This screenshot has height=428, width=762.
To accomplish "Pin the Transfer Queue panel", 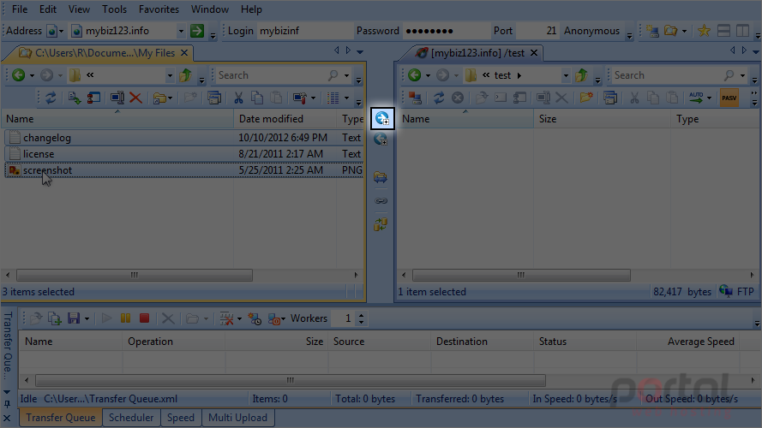I will [x=7, y=404].
